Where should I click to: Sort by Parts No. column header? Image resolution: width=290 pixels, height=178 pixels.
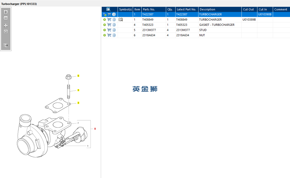(154, 9)
